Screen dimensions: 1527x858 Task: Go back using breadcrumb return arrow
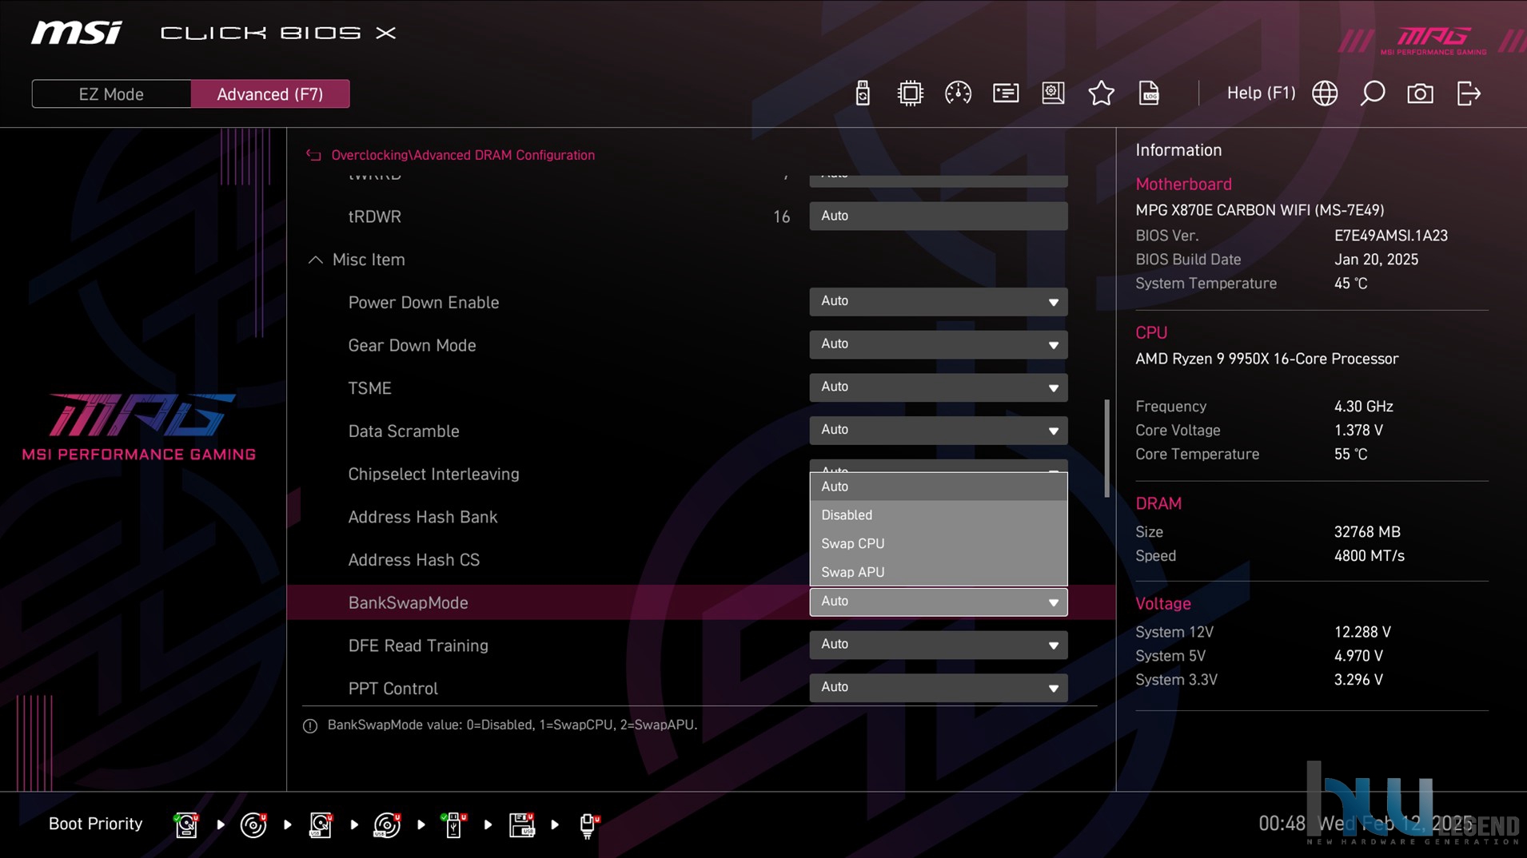tap(313, 155)
